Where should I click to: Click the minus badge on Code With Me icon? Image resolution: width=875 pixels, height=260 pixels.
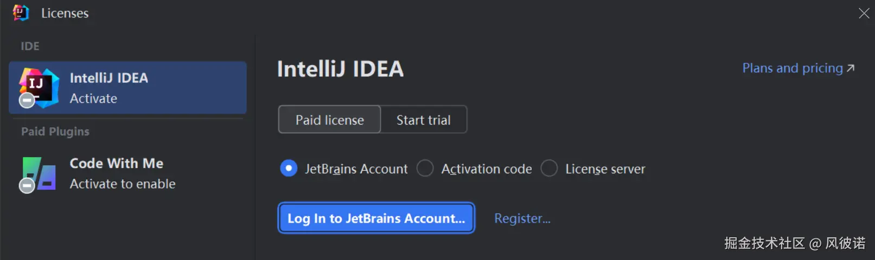(27, 186)
